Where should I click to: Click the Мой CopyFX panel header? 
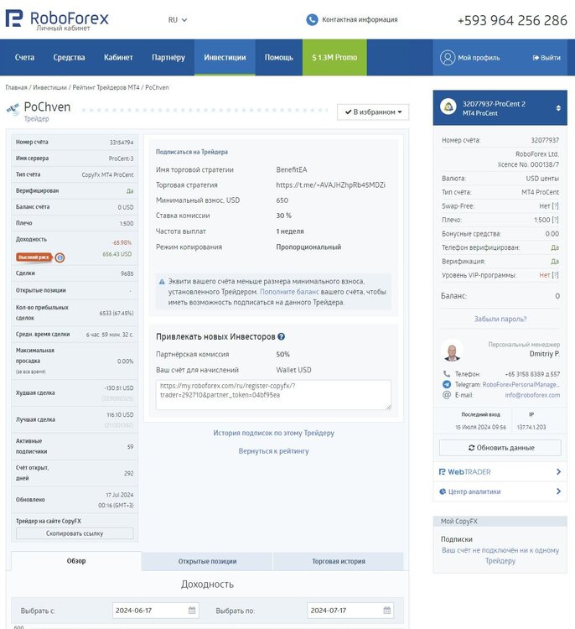pyautogui.click(x=500, y=521)
